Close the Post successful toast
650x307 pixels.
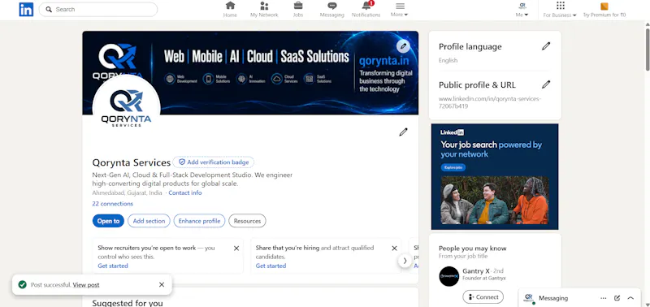tap(162, 284)
